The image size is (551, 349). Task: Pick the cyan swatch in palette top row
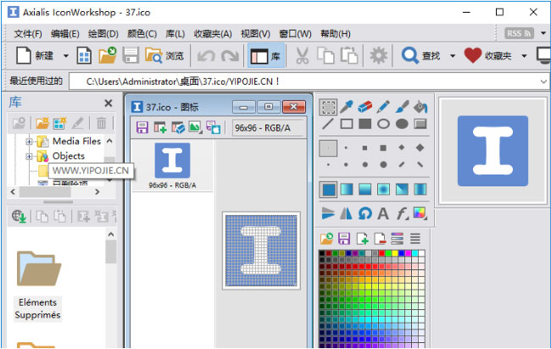click(415, 253)
